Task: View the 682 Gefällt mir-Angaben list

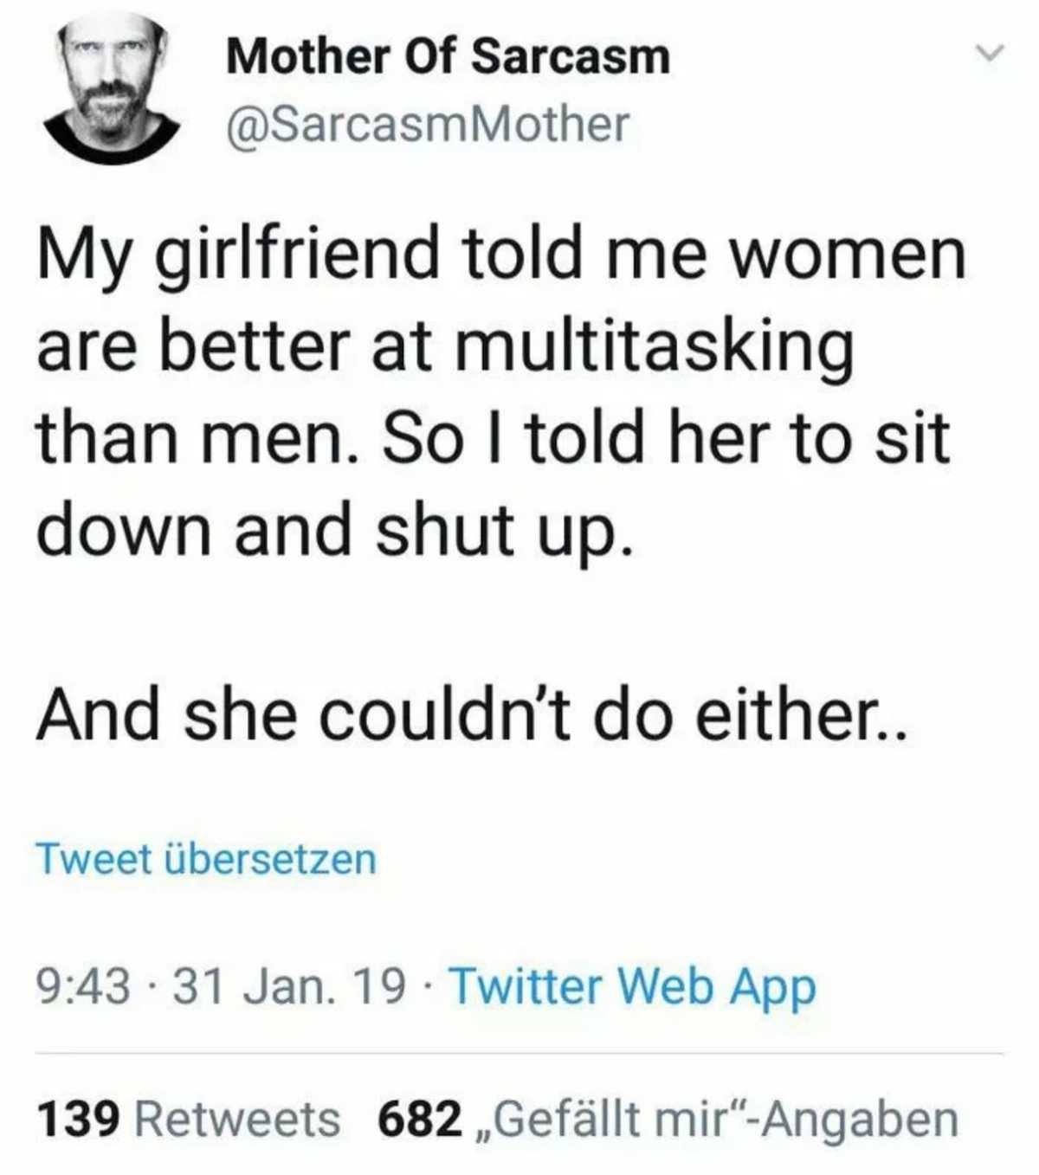Action: (x=668, y=1119)
